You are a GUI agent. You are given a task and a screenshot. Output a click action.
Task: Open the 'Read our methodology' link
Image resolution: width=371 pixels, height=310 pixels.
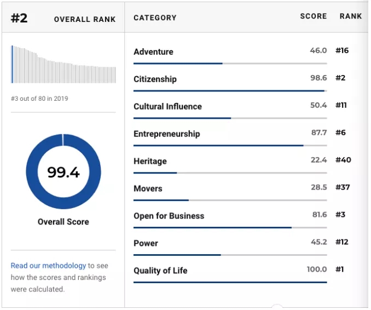48,266
